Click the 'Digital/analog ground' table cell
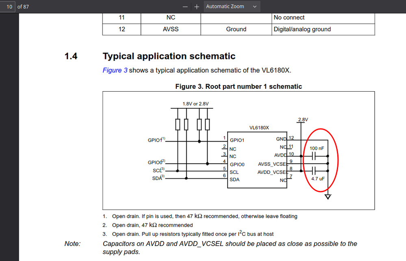This screenshot has width=406, height=261. (323, 29)
